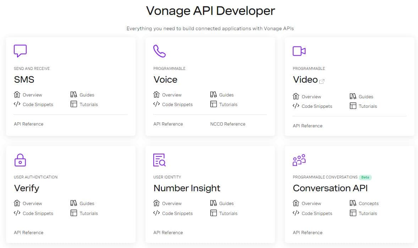Click the layout icon beside Conversation API Tutorials
Image resolution: width=418 pixels, height=248 pixels.
click(x=353, y=213)
